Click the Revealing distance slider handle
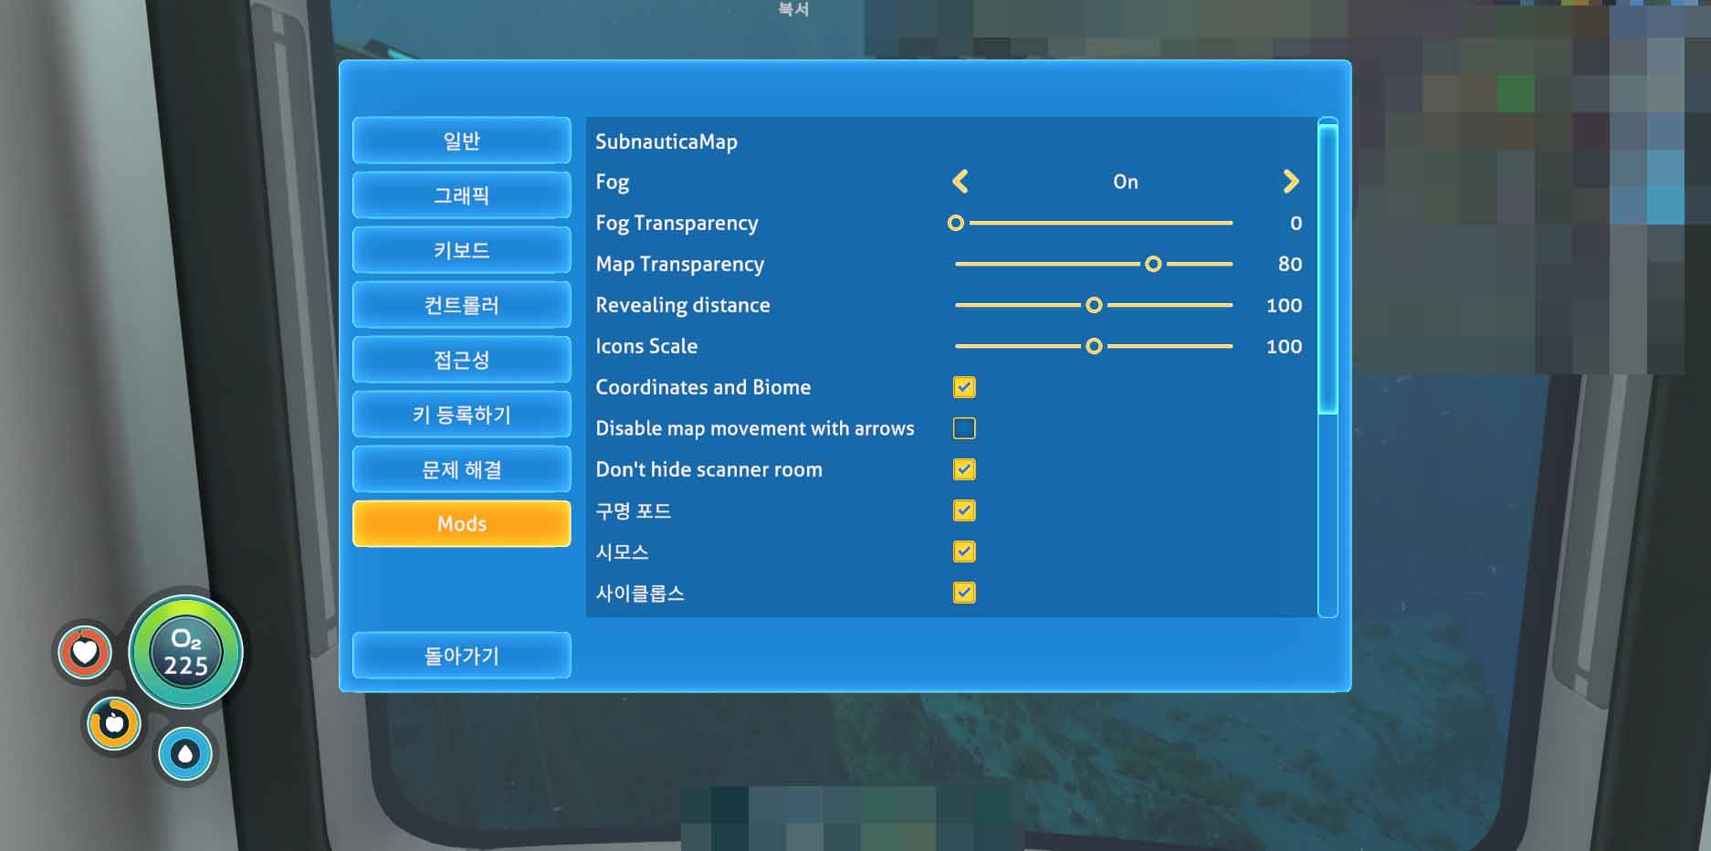The width and height of the screenshot is (1711, 851). click(1094, 305)
